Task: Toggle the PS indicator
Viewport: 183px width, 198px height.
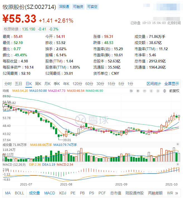Action: pos(92,193)
